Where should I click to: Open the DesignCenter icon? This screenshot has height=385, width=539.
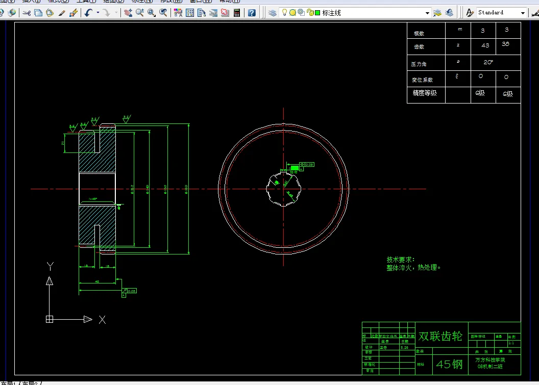[x=190, y=13]
